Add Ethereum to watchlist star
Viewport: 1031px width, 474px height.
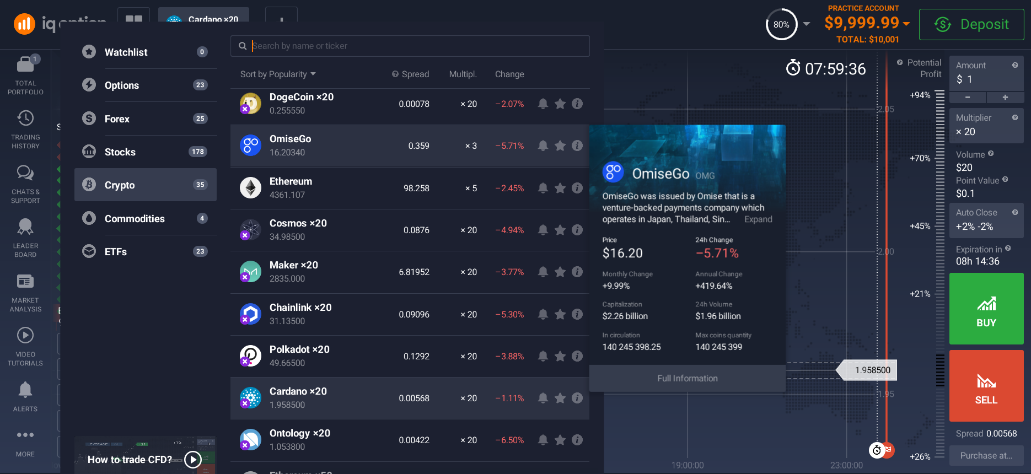pyautogui.click(x=560, y=188)
